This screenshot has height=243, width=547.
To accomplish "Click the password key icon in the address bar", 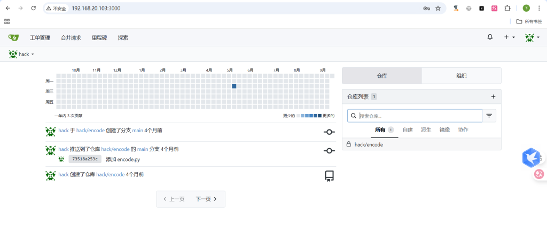I will 426,9.
